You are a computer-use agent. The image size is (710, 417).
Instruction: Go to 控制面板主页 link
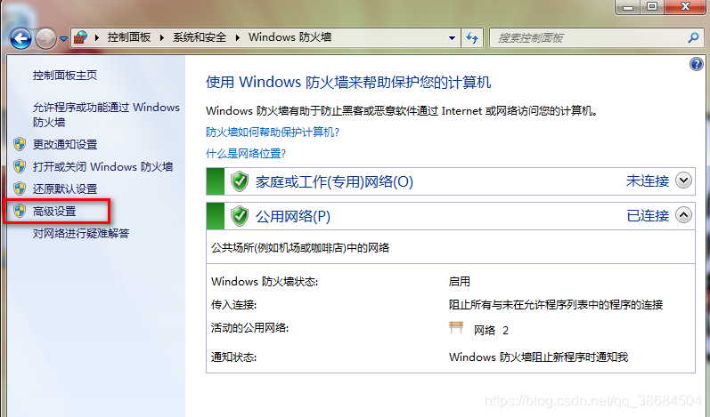(65, 75)
